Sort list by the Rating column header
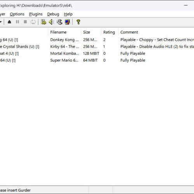Screen dimensions: 194x194 point(109,32)
